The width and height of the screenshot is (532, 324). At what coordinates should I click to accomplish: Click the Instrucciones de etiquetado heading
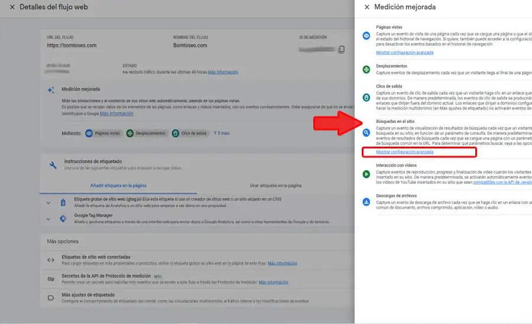click(93, 161)
